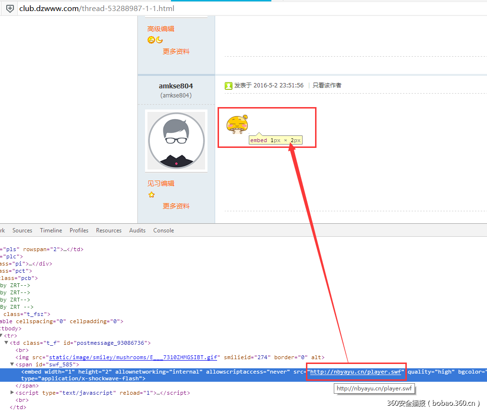Image resolution: width=487 pixels, height=412 pixels.
Task: Click the green post icon beside 发表于
Action: click(229, 85)
